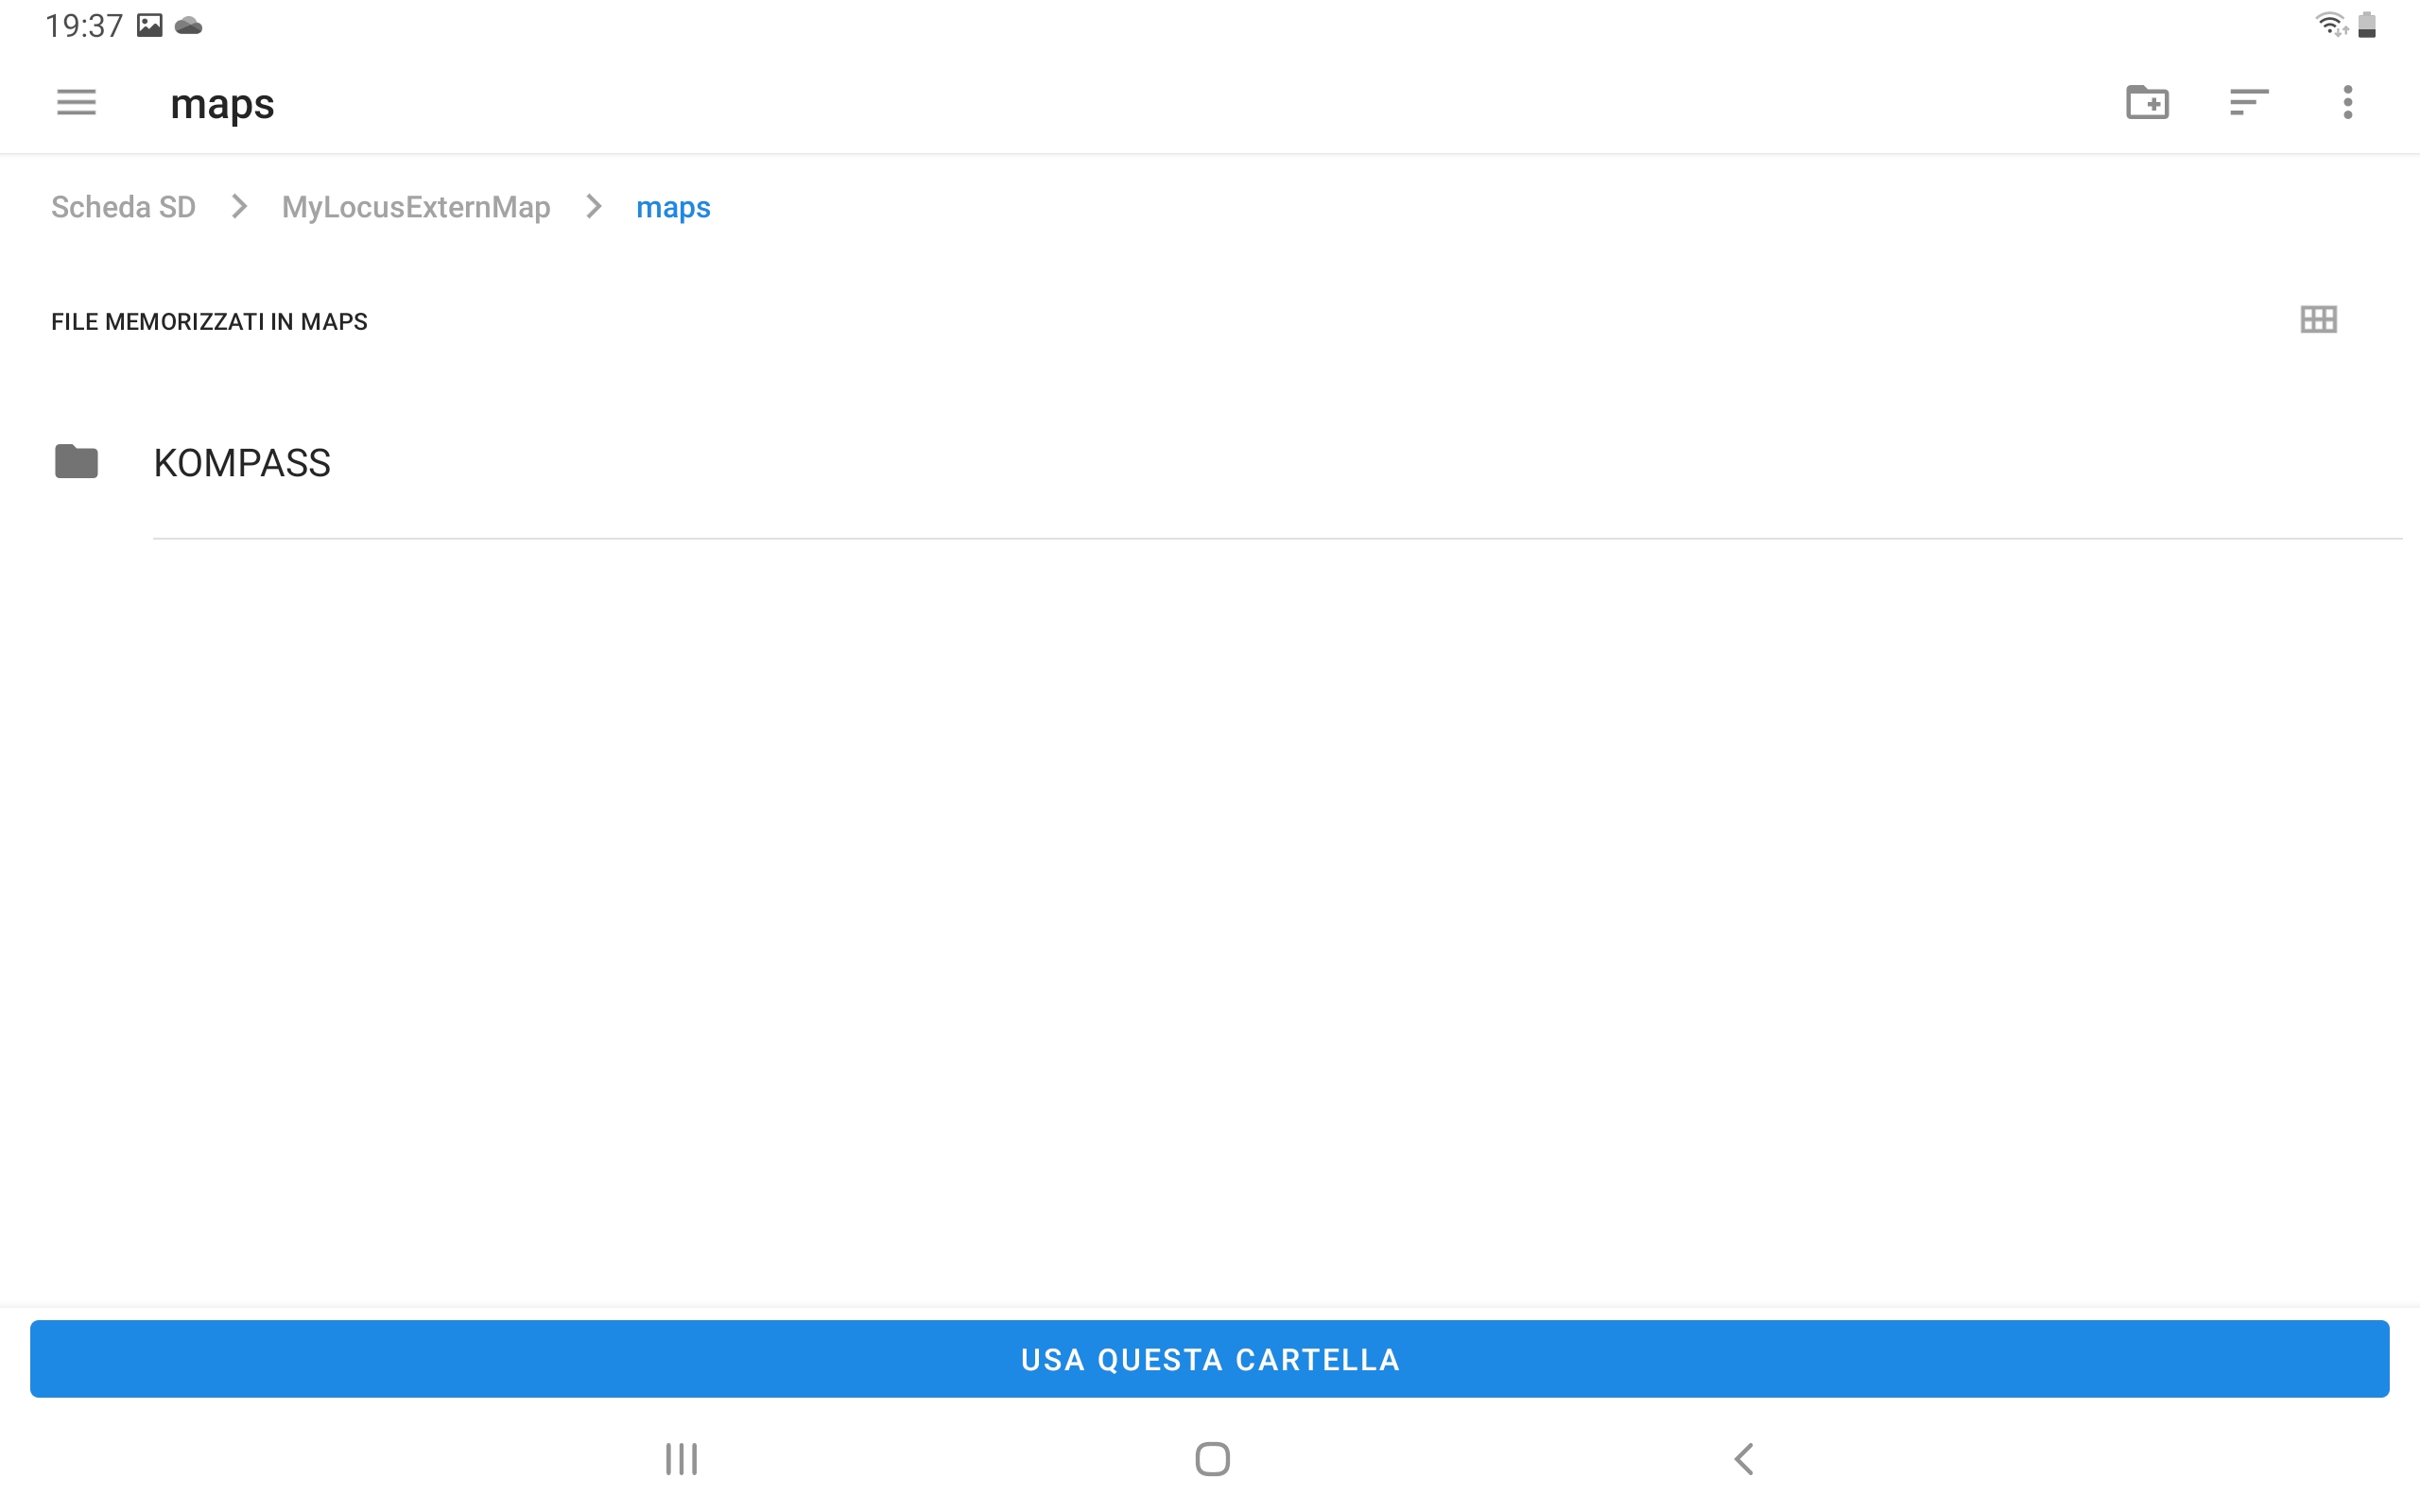
Task: Tap the image notification status icon
Action: tap(149, 25)
